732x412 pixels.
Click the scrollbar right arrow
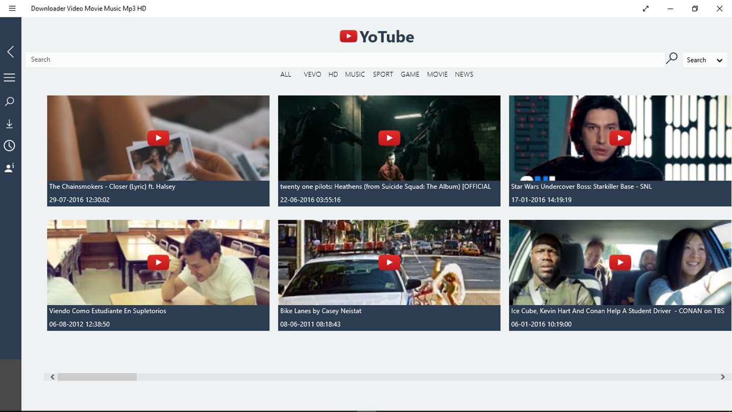point(722,377)
